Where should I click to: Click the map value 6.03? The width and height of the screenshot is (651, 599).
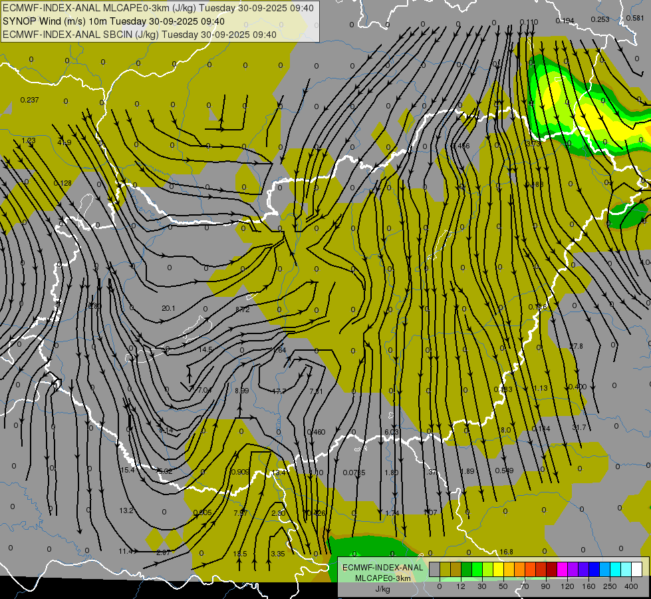coord(392,433)
